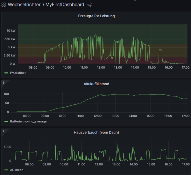191x175 pixels.
Task: Click the info icon on Akukufüllstand panel
Action: pos(4,83)
